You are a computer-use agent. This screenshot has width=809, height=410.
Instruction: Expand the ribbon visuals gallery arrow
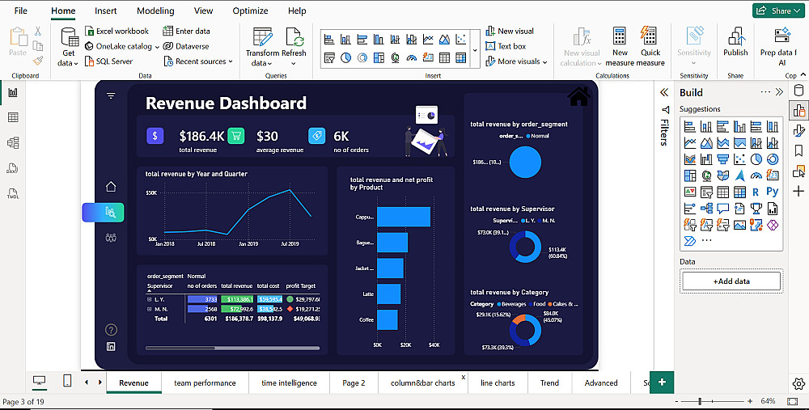point(475,49)
